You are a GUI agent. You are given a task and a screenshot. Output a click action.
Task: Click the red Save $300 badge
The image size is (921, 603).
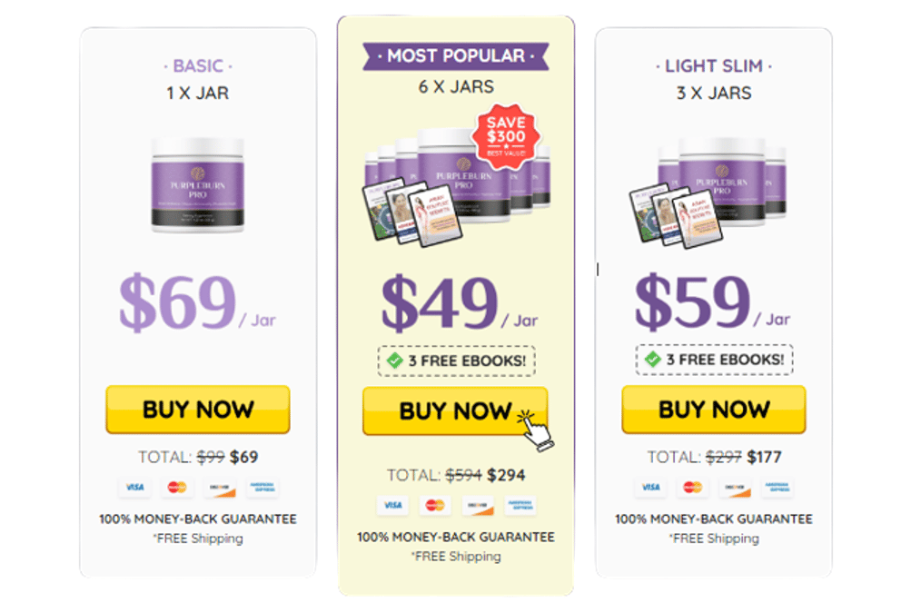pos(506,137)
